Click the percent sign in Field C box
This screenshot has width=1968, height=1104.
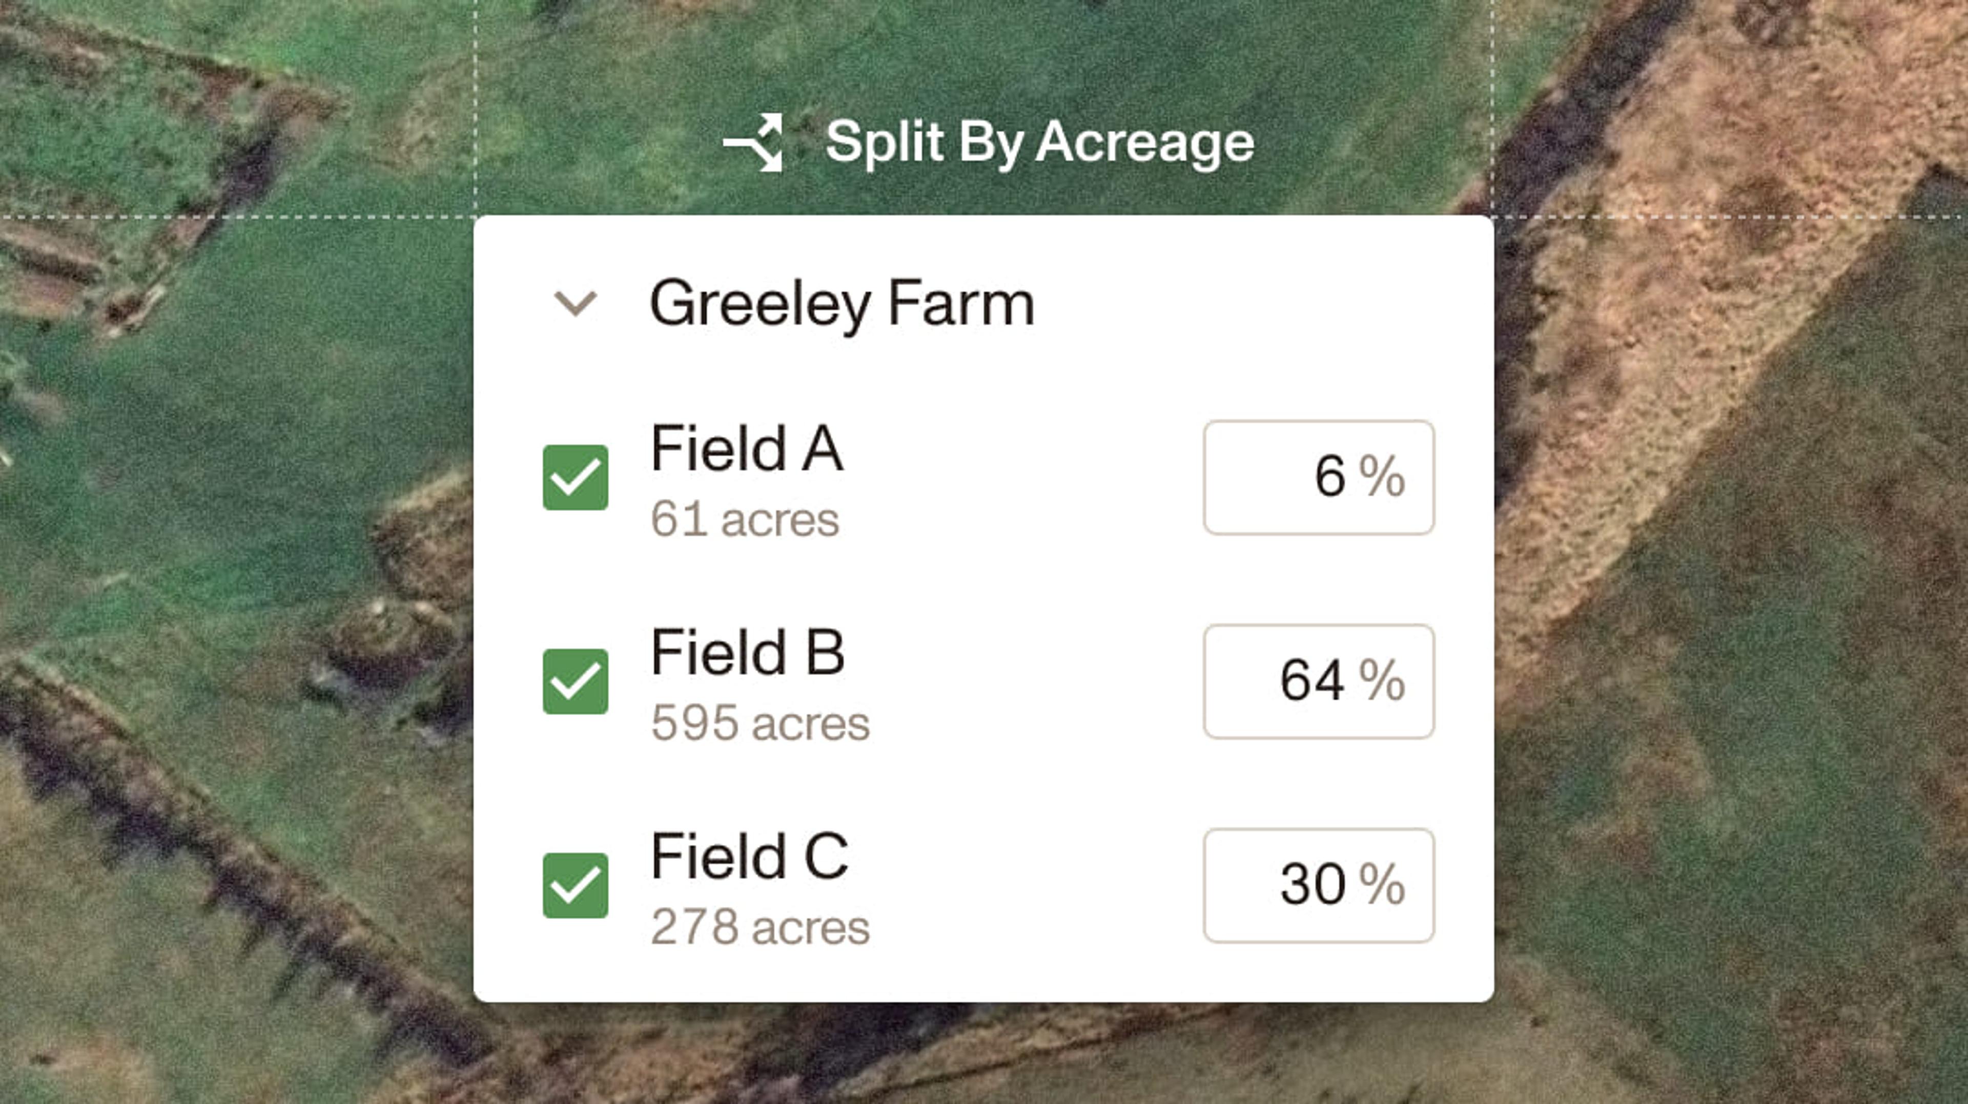click(x=1382, y=884)
